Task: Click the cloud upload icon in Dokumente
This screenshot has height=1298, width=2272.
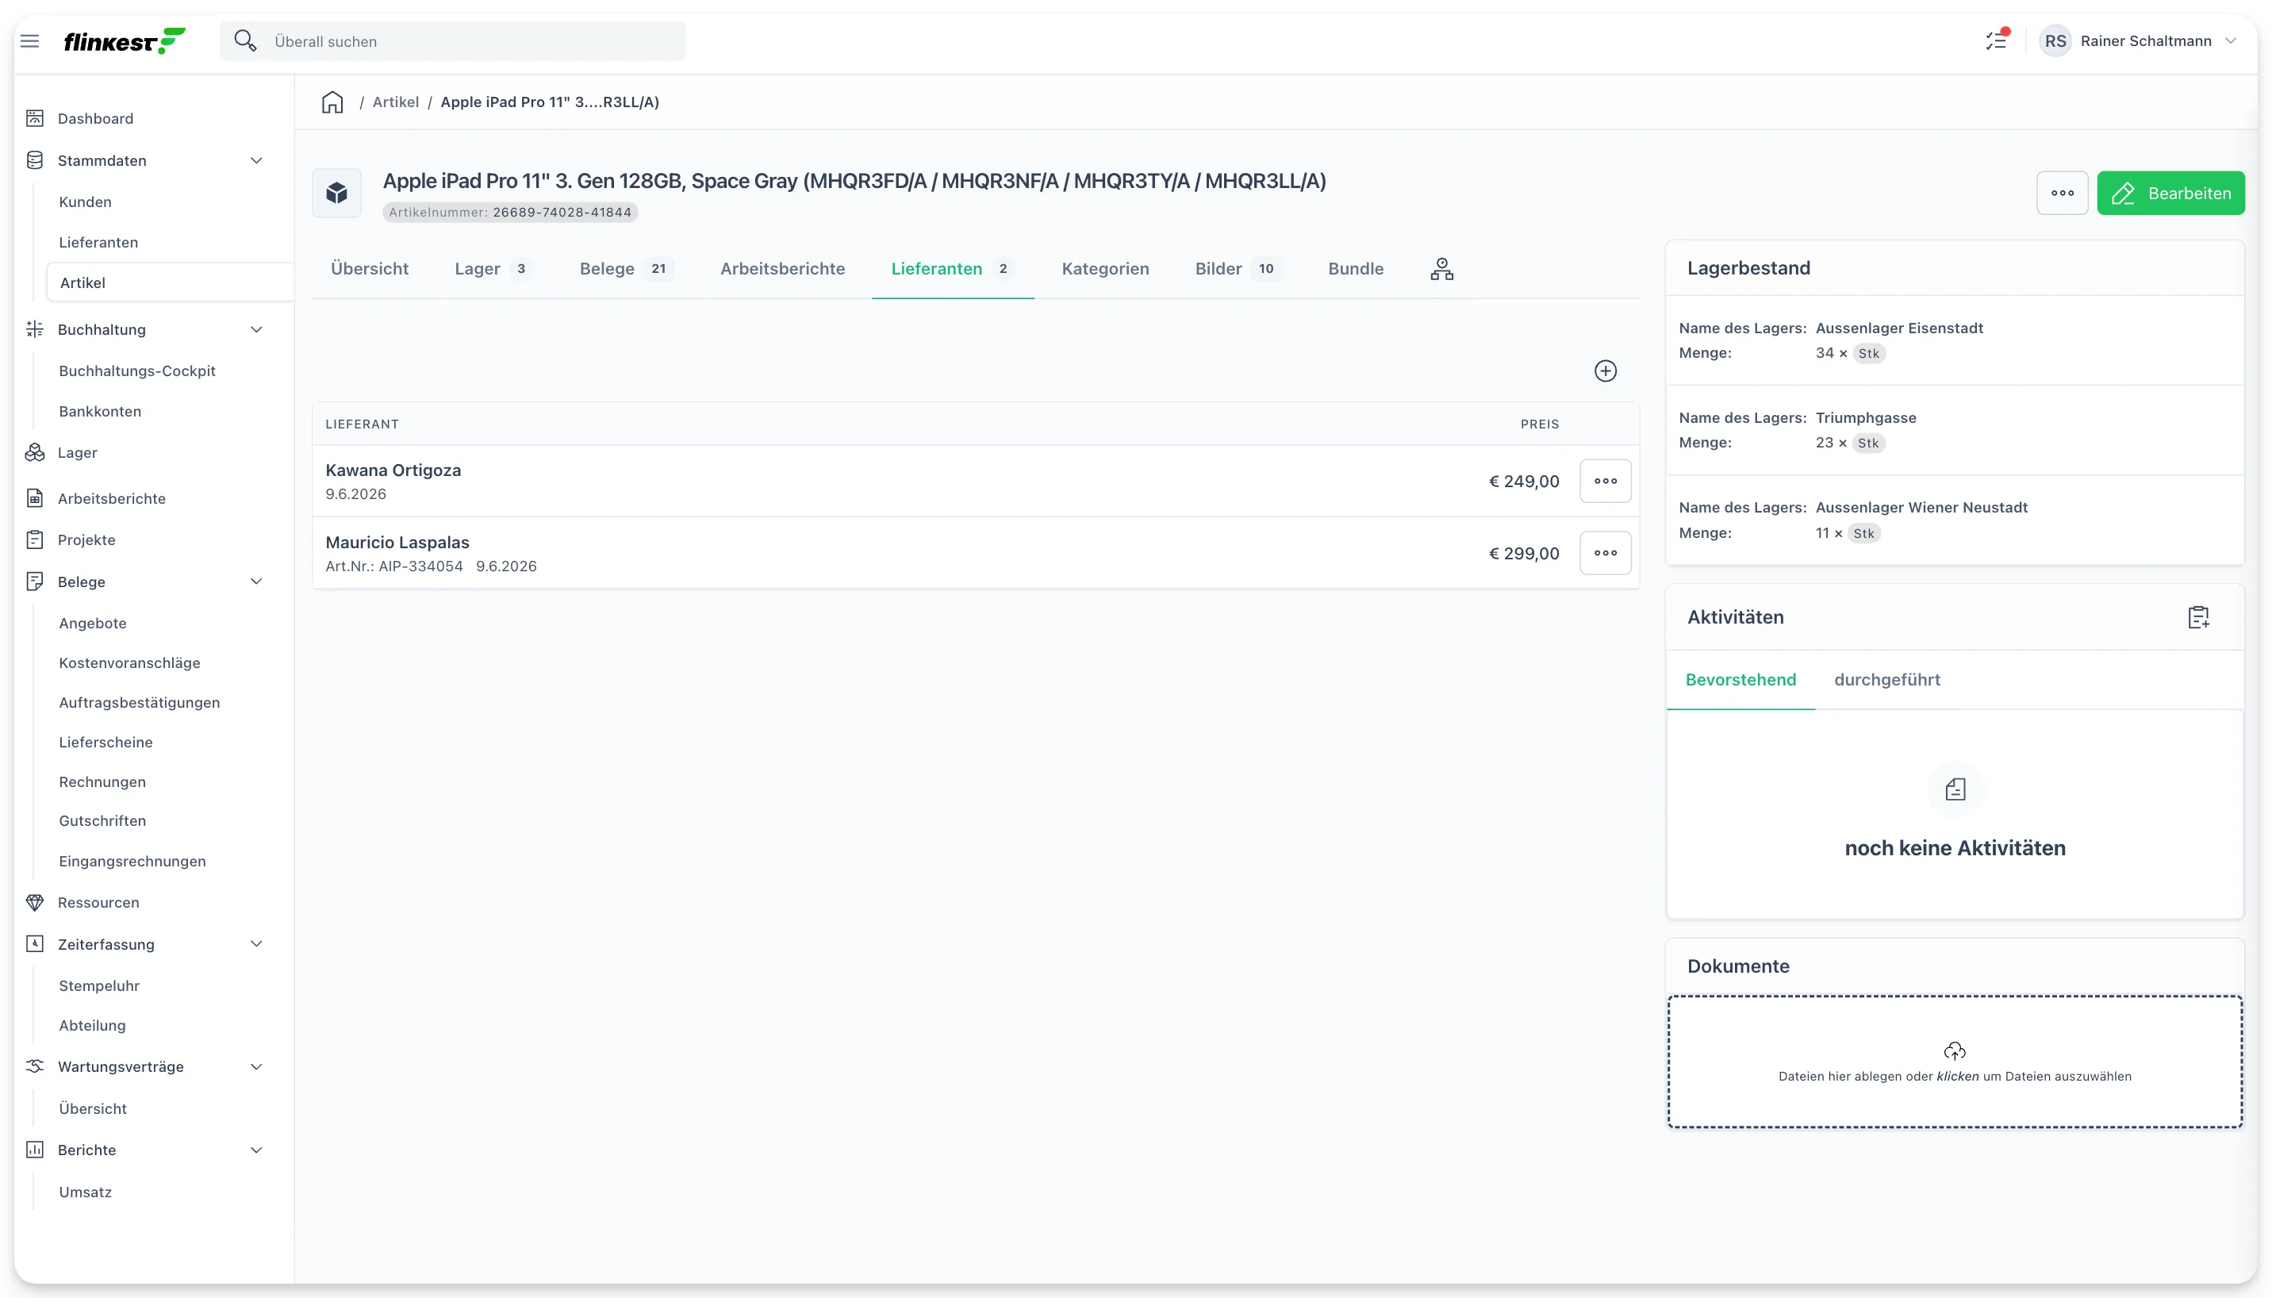Action: (x=1954, y=1050)
